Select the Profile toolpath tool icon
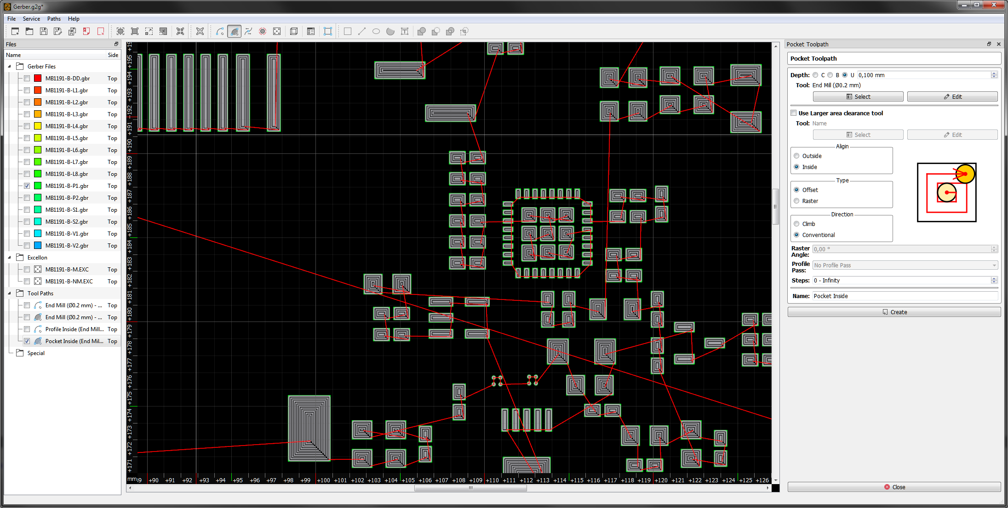This screenshot has height=508, width=1008. pos(220,31)
